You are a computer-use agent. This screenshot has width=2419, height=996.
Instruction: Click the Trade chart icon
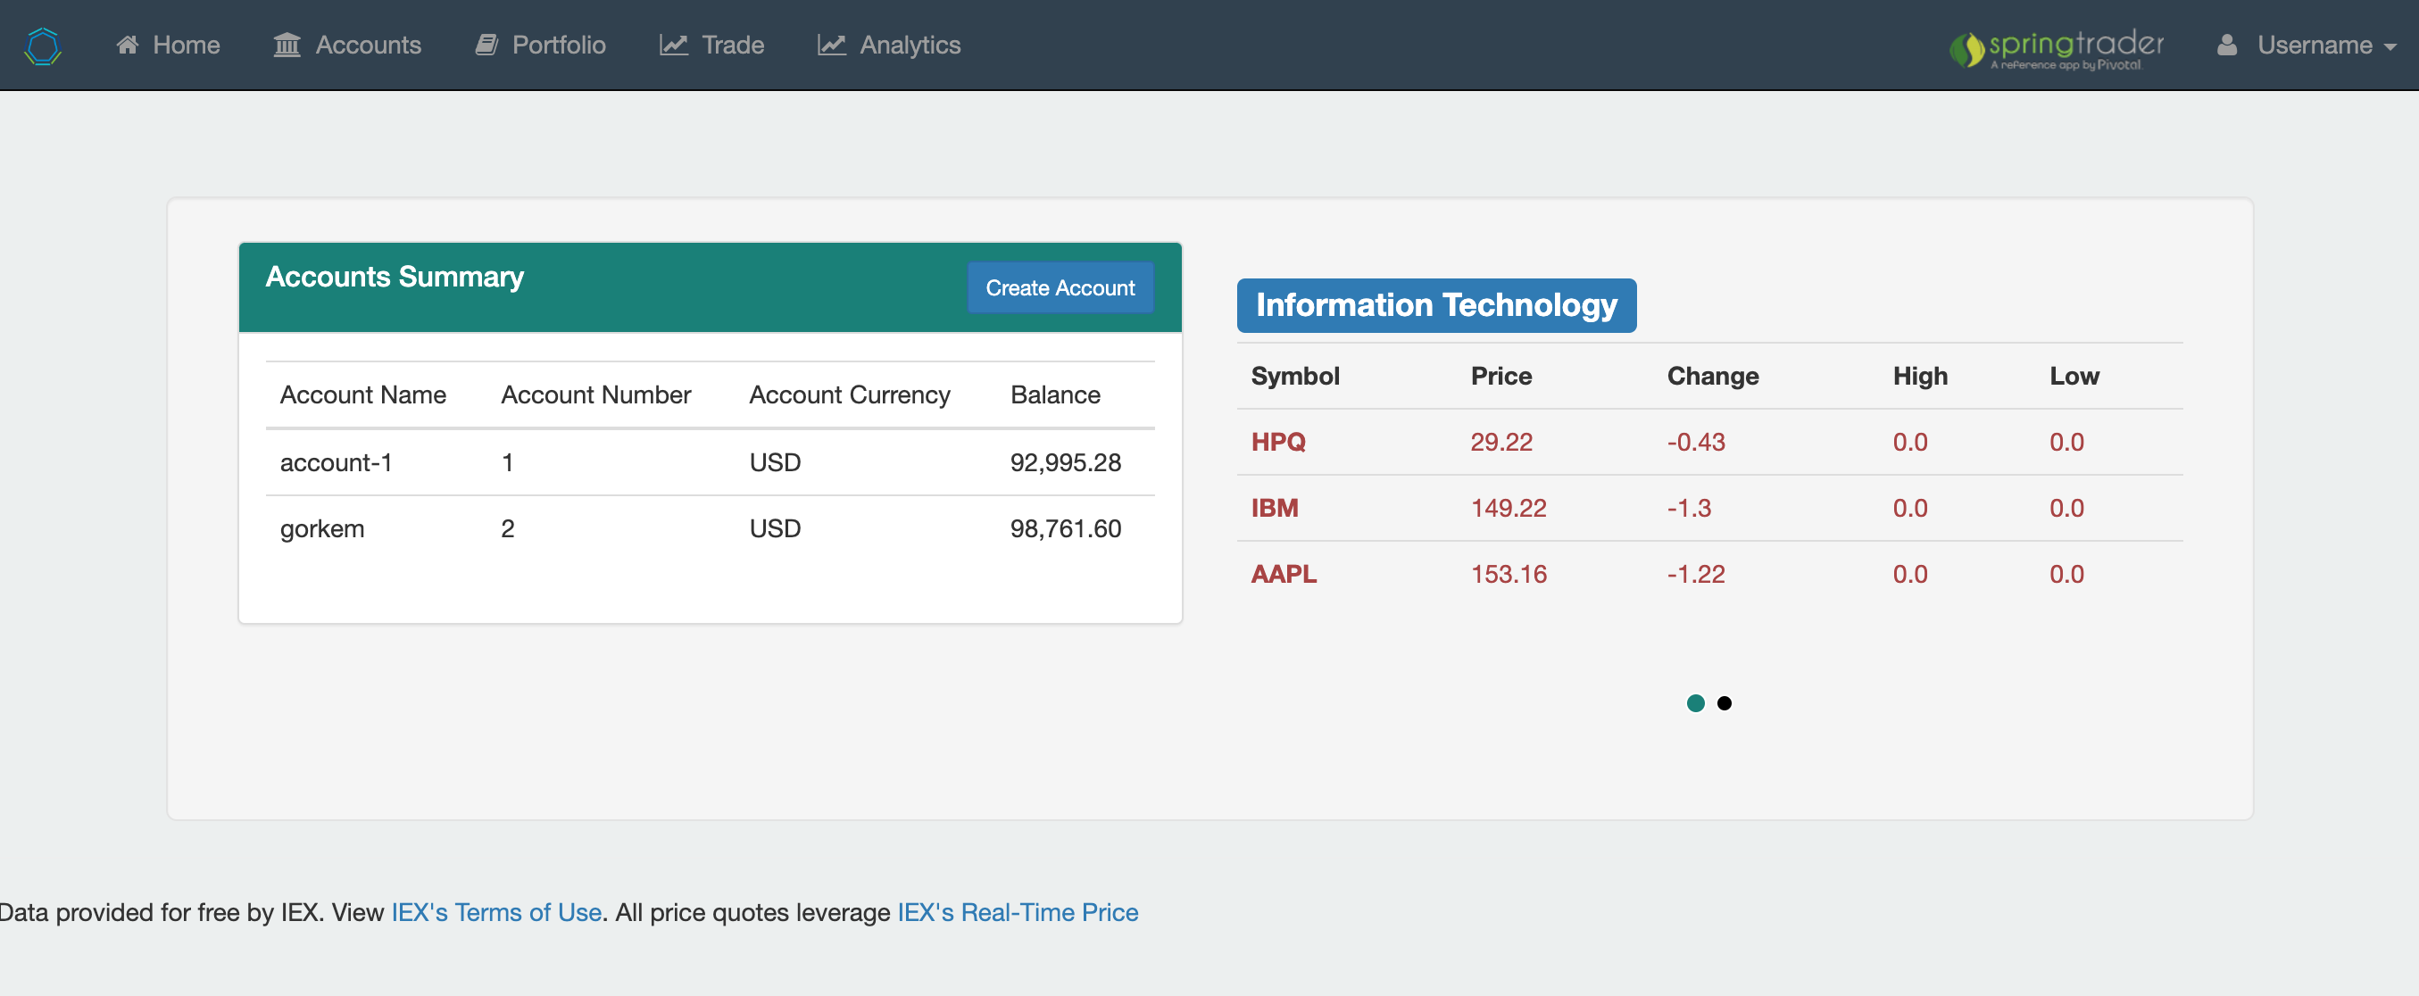[673, 45]
